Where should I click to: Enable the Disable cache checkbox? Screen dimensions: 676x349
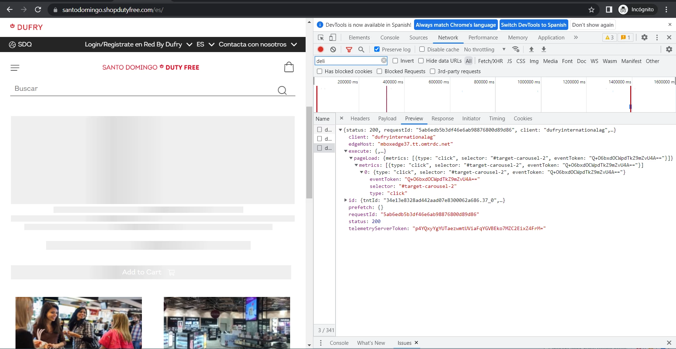point(422,49)
